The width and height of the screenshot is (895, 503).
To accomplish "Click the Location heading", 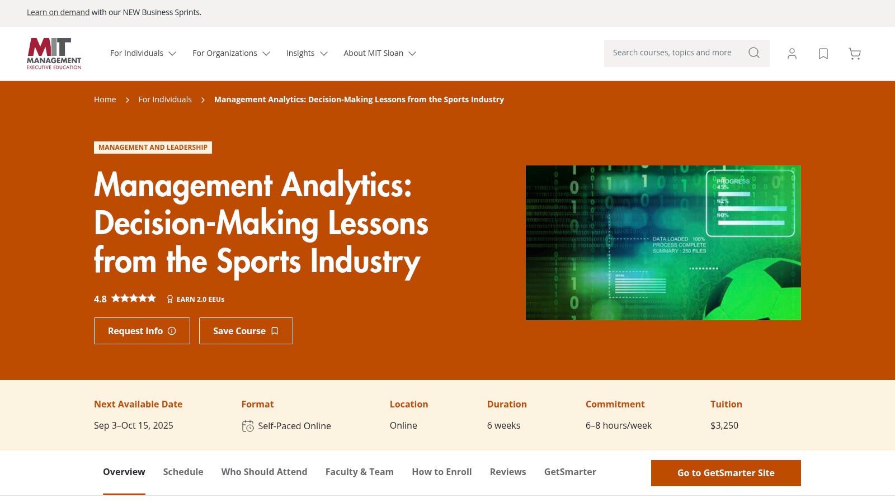I will pos(409,404).
